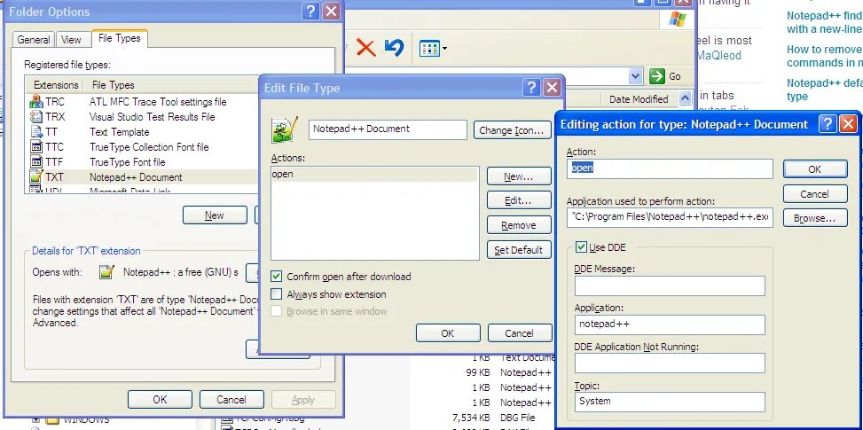Uncheck the Use DDE checkbox
The width and height of the screenshot is (863, 430).
point(581,246)
